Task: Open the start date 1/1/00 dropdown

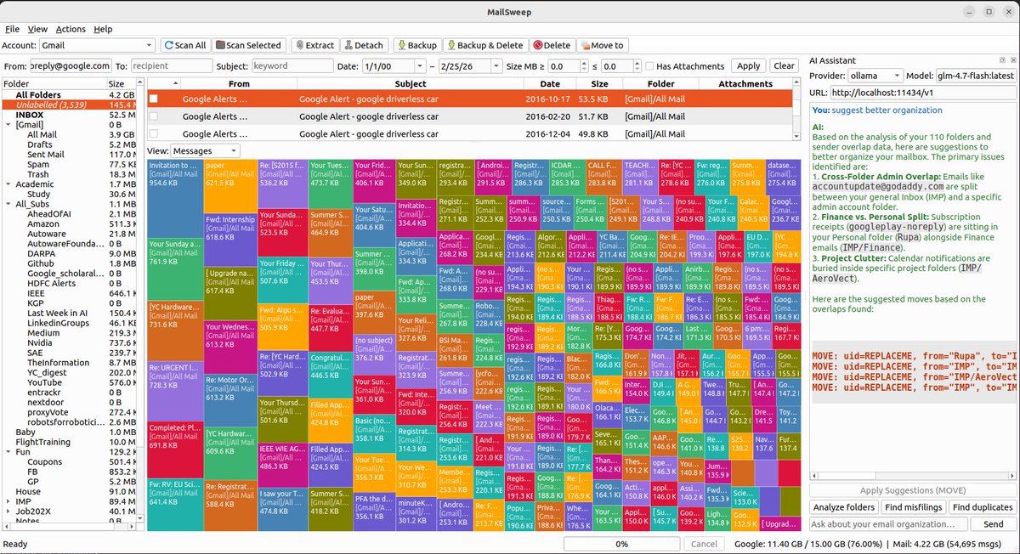Action: [419, 65]
